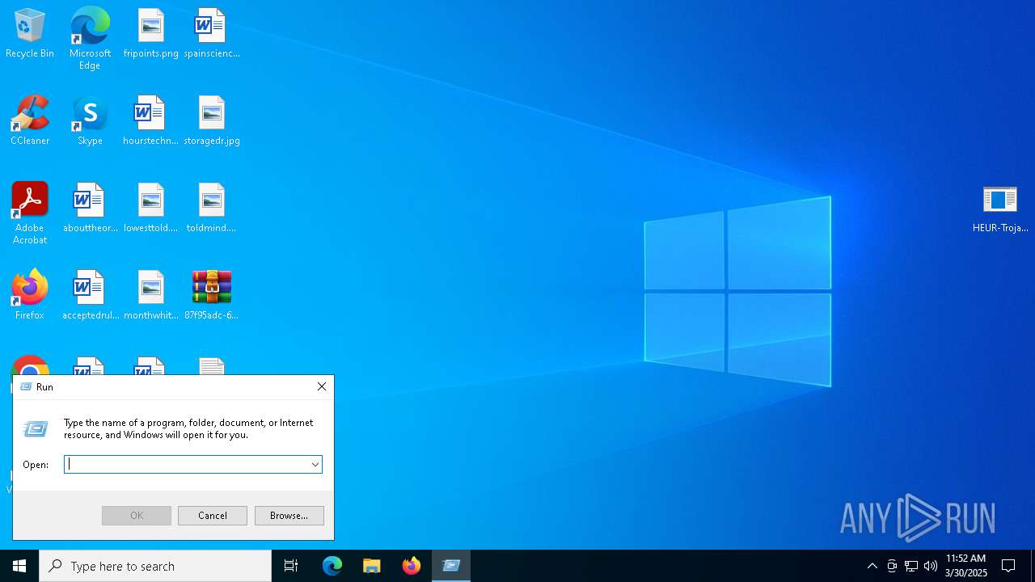Open Adobe Acrobat desktop shortcut
The image size is (1035, 582).
(30, 213)
